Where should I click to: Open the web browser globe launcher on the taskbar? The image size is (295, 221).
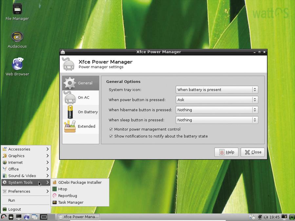coord(27,217)
